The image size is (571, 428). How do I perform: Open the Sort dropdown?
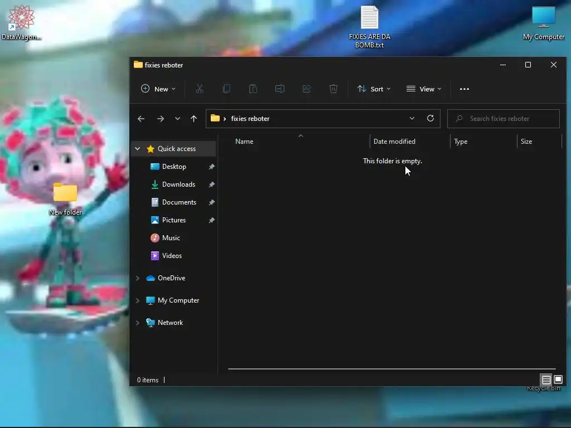[x=374, y=89]
